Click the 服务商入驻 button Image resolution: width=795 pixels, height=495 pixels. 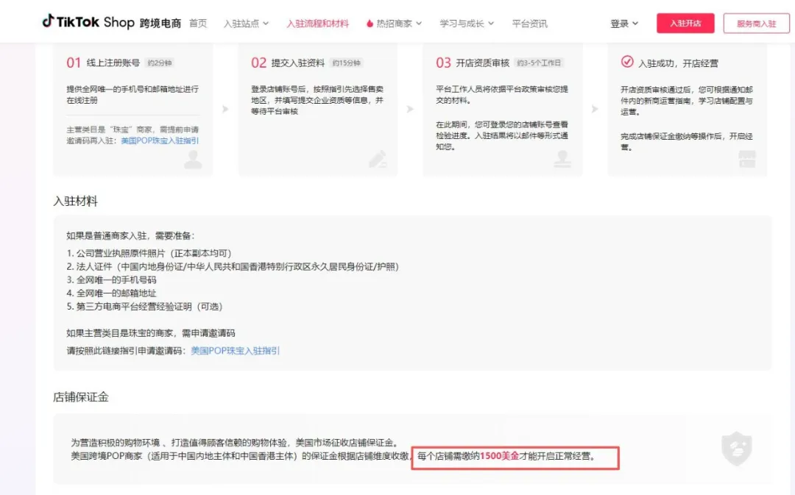pos(756,23)
